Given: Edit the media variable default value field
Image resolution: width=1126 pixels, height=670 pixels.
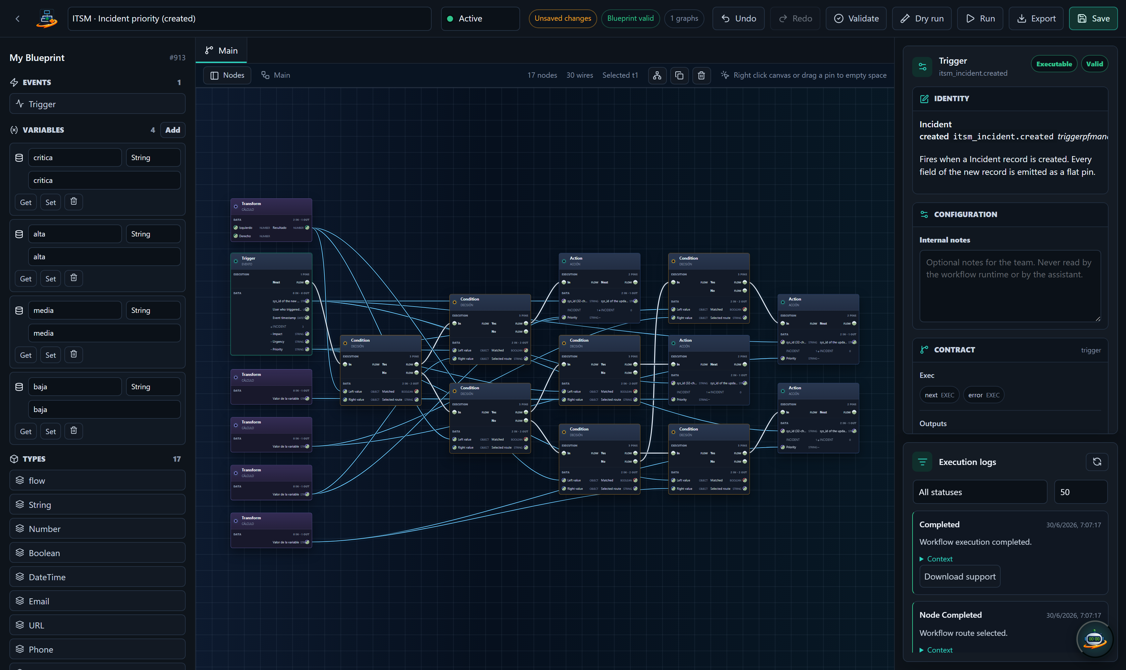Looking at the screenshot, I should (104, 333).
